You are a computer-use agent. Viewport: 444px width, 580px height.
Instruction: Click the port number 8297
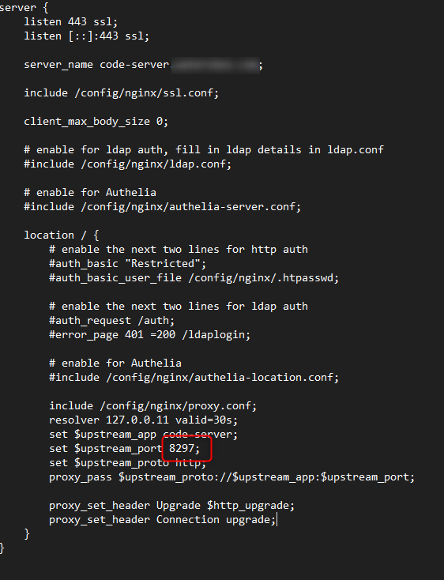[x=182, y=448]
